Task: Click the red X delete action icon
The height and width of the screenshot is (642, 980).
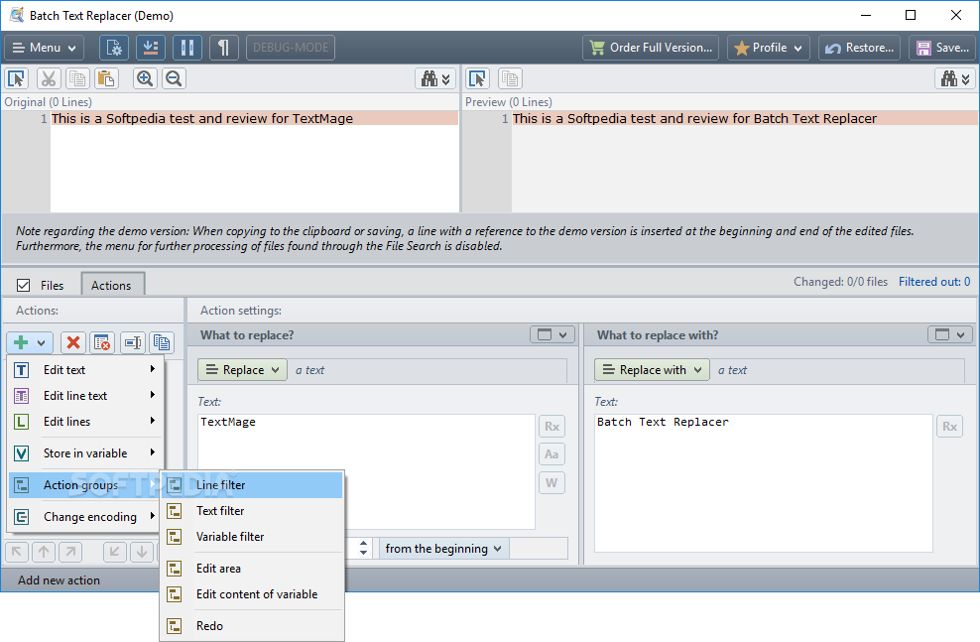Action: 73,342
